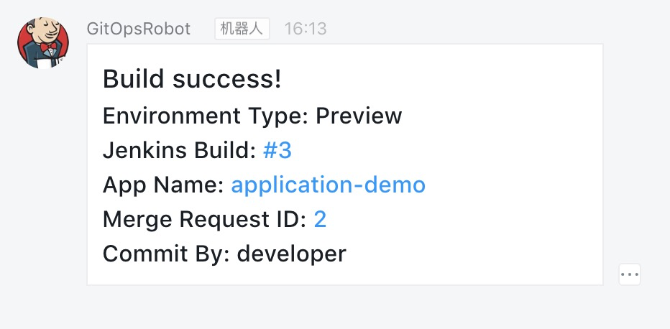This screenshot has width=670, height=329.
Task: Open merge request ID 2 link
Action: (x=320, y=219)
